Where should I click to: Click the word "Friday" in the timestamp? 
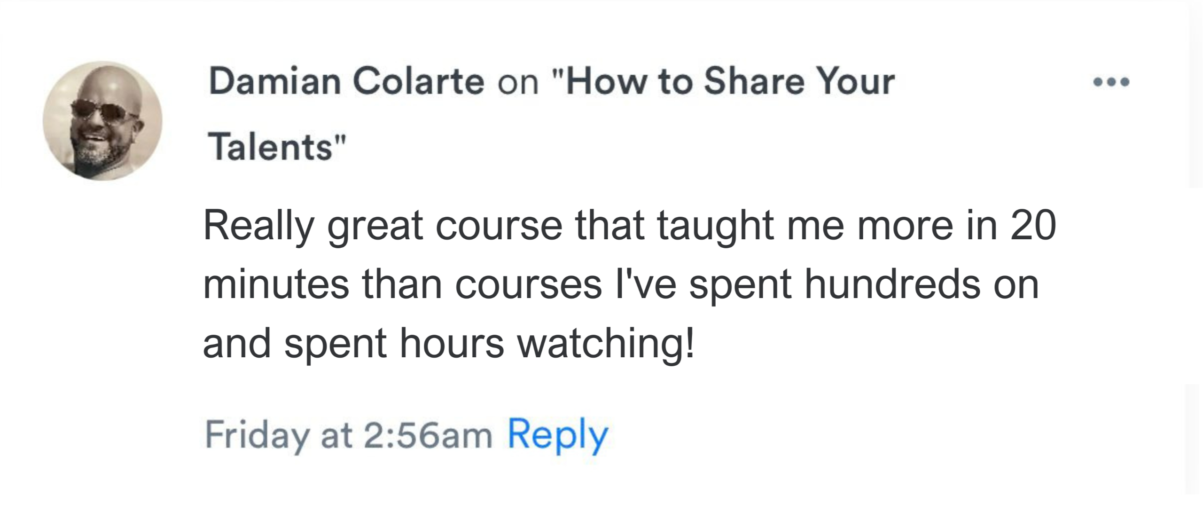tap(257, 435)
